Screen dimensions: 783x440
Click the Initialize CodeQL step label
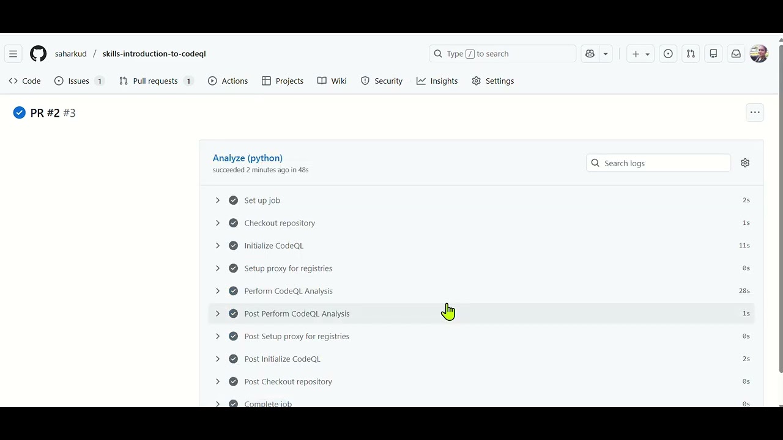(x=274, y=246)
